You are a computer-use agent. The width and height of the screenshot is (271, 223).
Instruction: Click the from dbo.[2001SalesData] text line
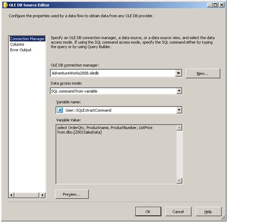pos(79,132)
